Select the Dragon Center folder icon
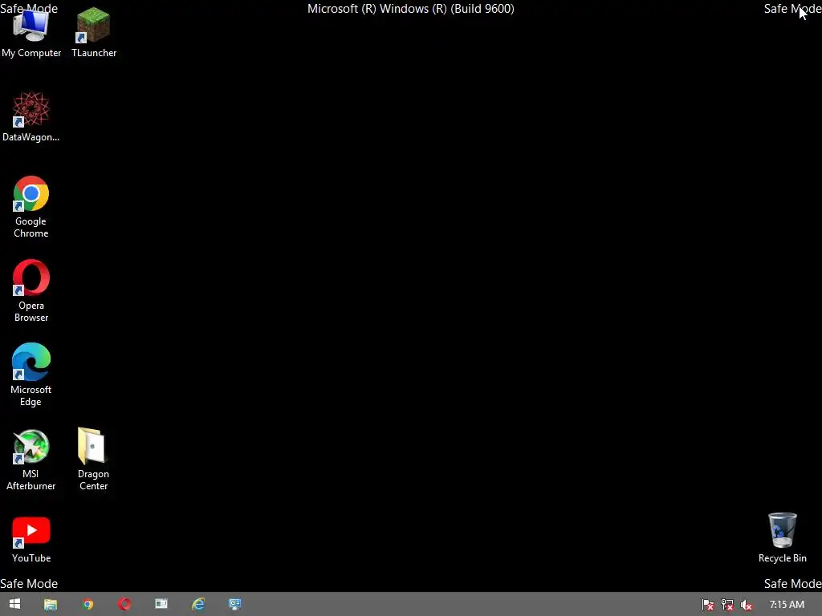The width and height of the screenshot is (822, 616). coord(93,460)
